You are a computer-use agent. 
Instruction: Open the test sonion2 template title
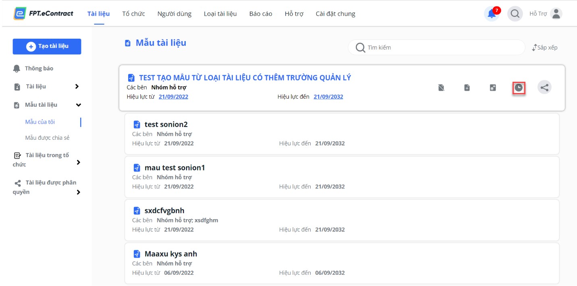[x=166, y=124]
